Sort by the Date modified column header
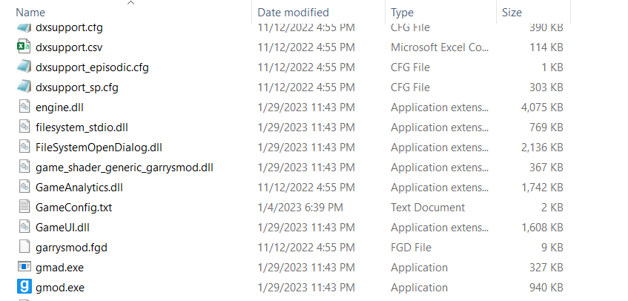This screenshot has height=301, width=628. (x=293, y=13)
